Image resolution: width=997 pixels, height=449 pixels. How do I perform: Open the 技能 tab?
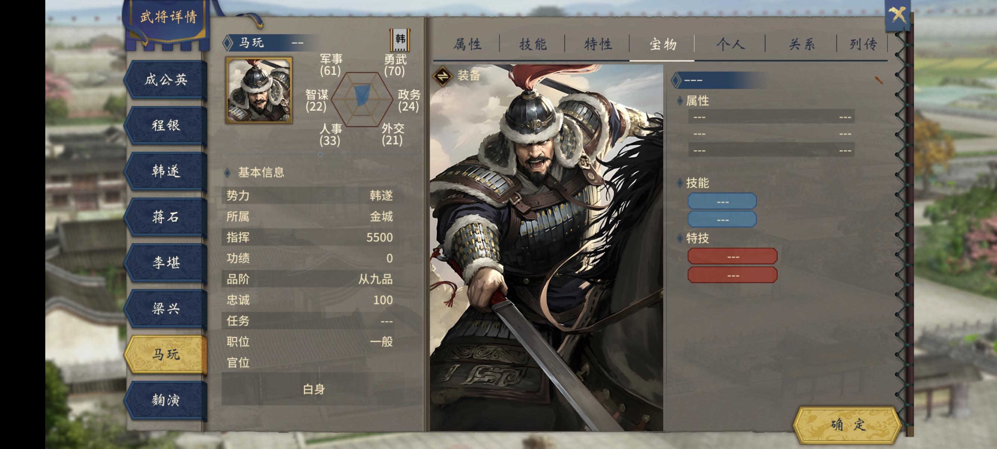533,45
